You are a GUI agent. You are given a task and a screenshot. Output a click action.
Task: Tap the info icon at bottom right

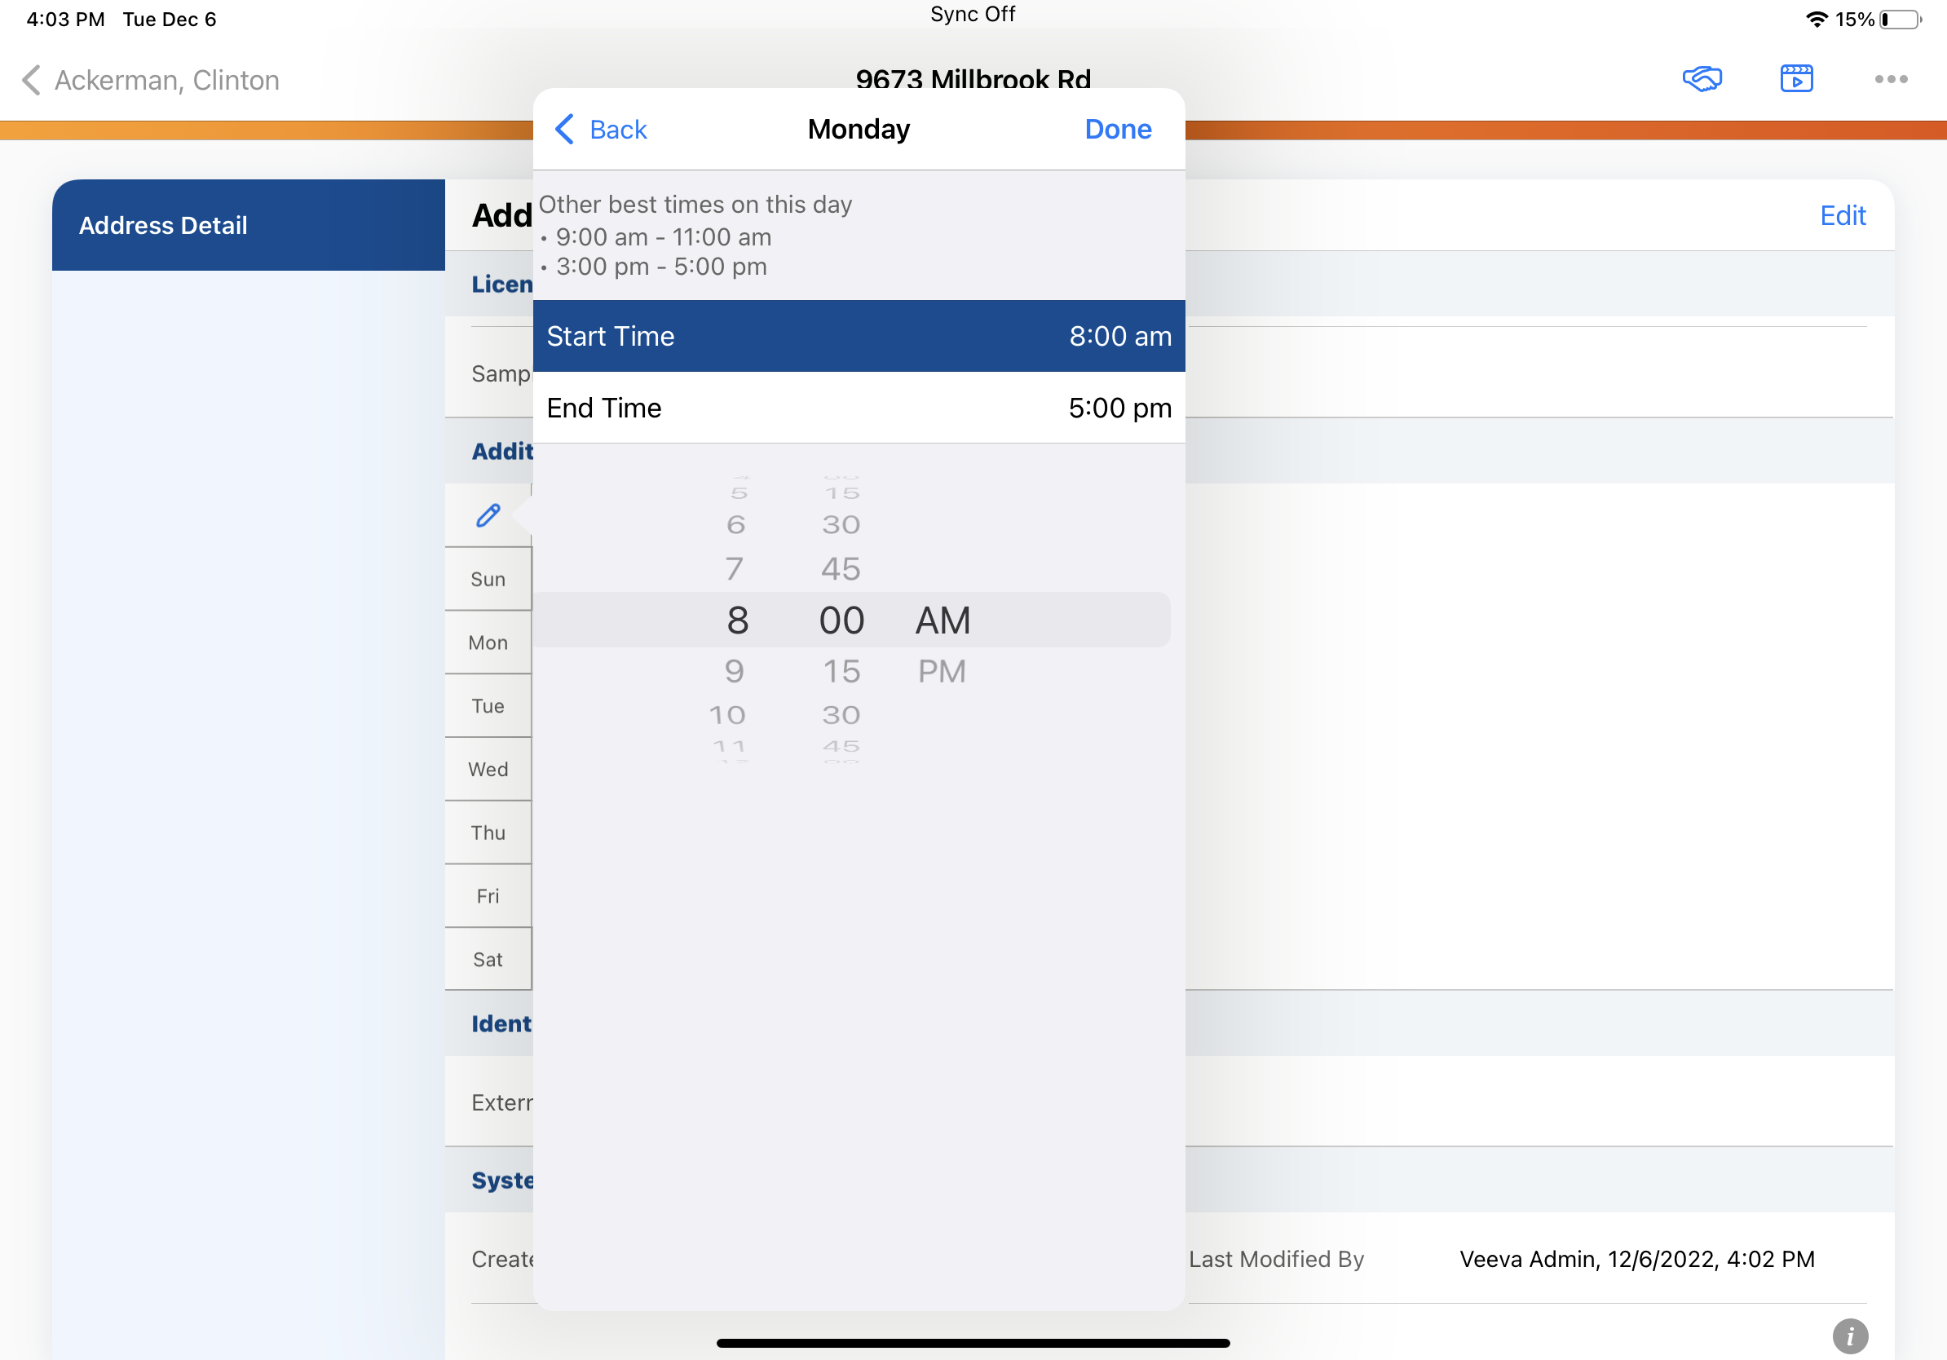tap(1849, 1336)
